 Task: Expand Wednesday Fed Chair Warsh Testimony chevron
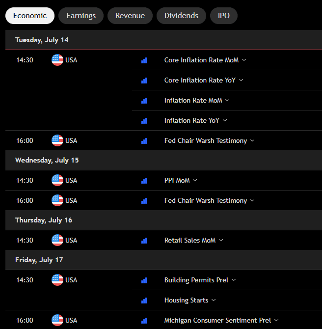[x=252, y=200]
